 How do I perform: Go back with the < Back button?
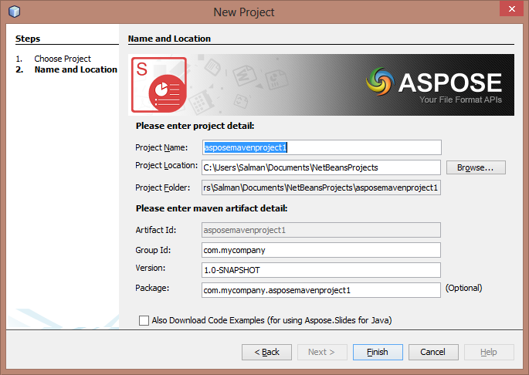[x=266, y=352]
